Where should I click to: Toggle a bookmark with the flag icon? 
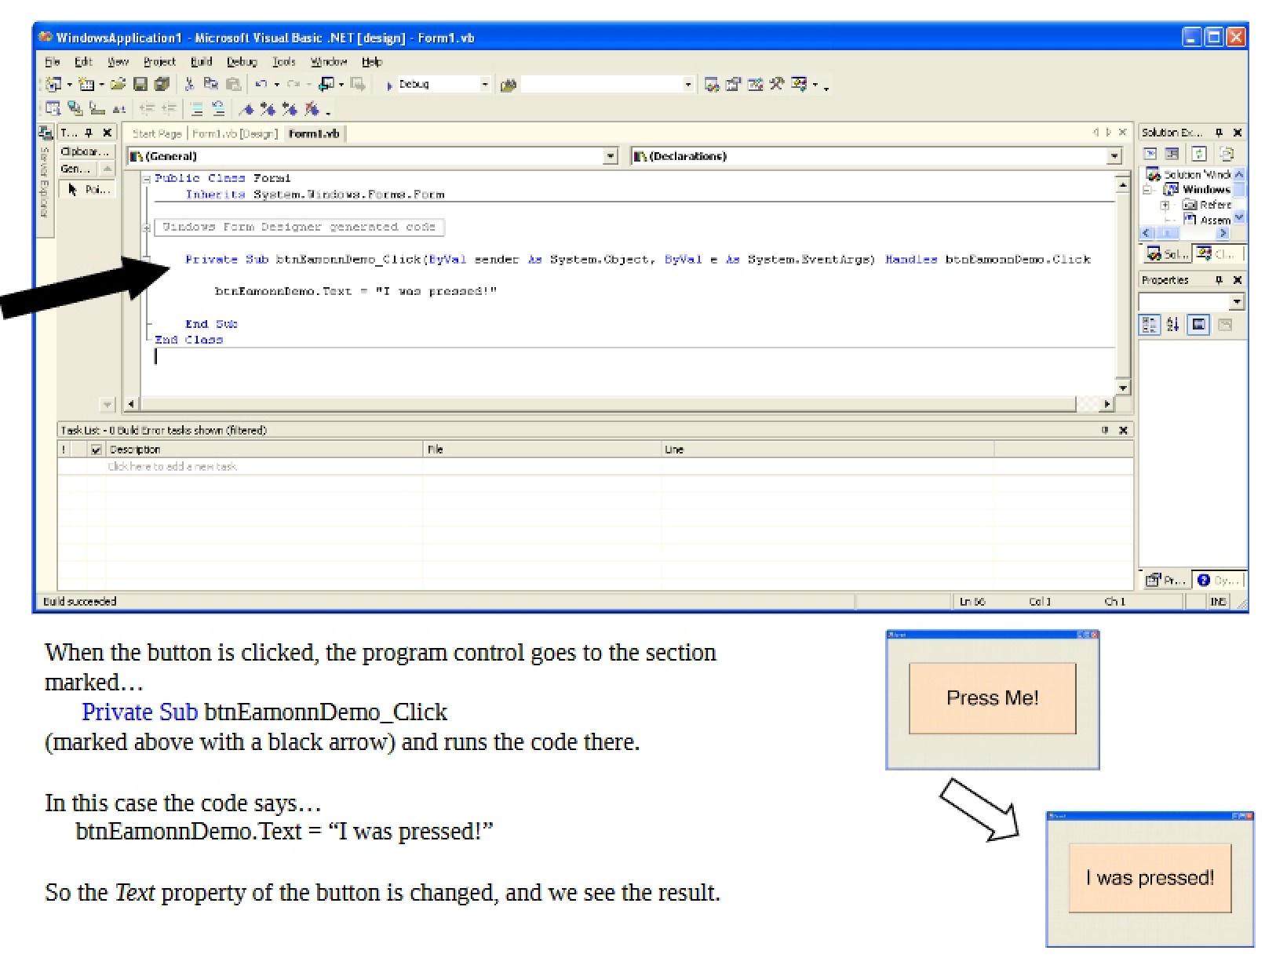pos(246,109)
